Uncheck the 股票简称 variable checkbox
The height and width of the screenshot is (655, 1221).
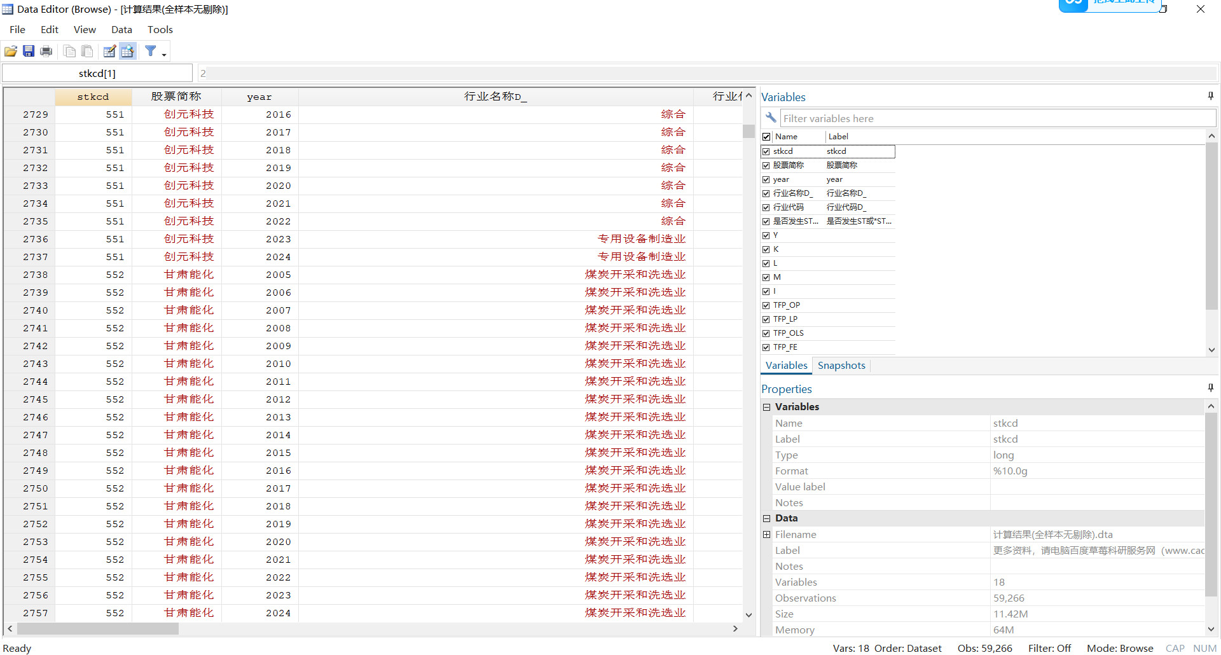(x=766, y=165)
